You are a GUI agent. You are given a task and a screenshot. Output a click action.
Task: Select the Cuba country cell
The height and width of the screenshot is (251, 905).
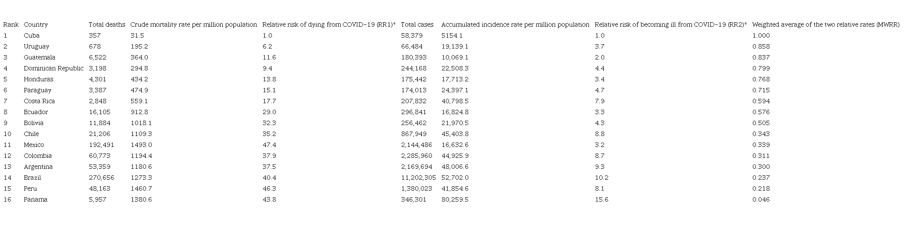[x=32, y=35]
